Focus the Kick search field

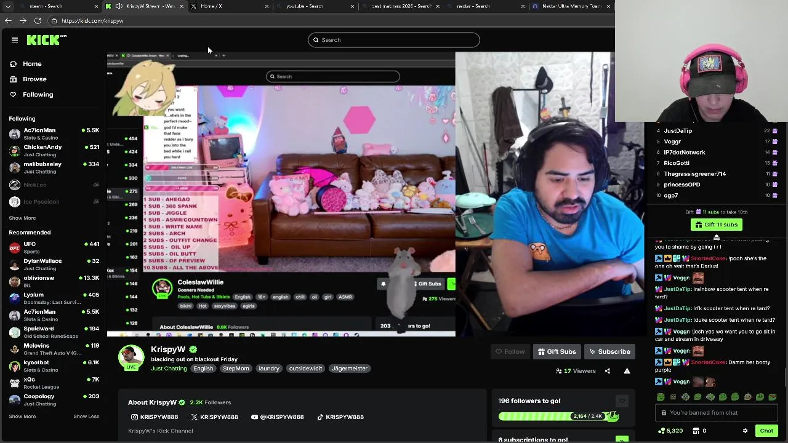(x=394, y=40)
